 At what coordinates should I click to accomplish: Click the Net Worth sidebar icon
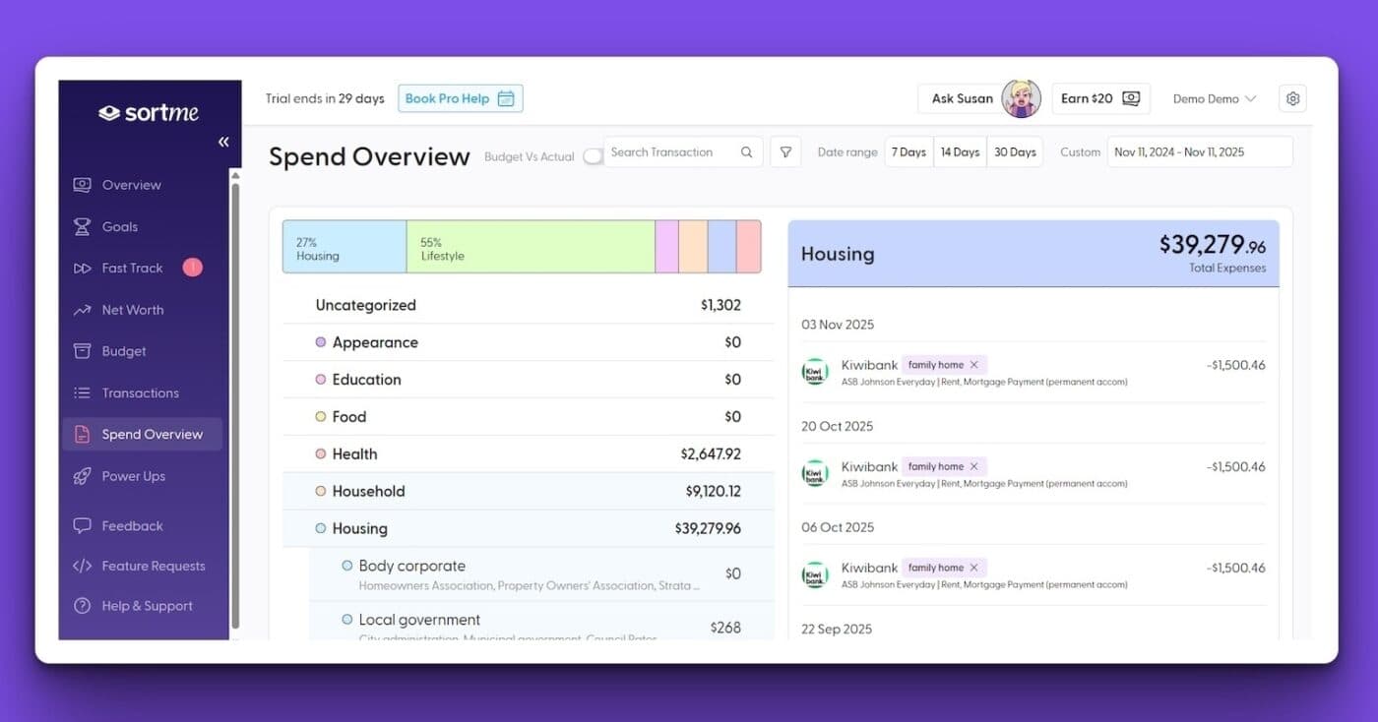click(82, 309)
